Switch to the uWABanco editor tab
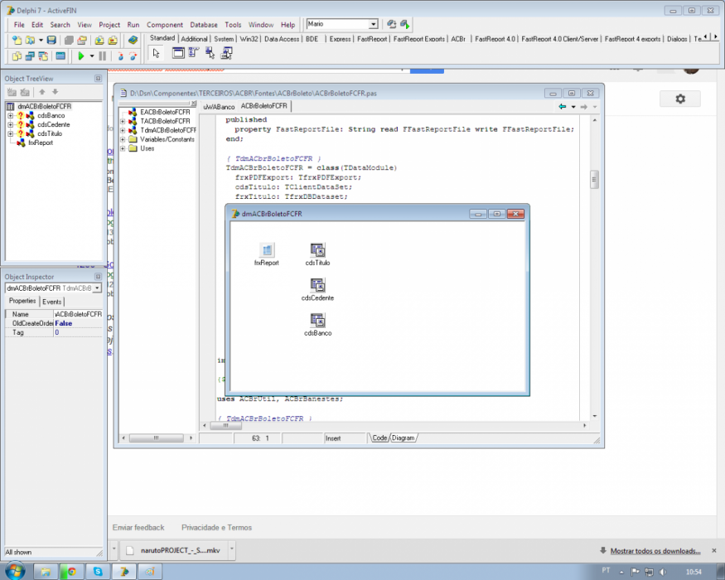Viewport: 725px width, 580px height. pyautogui.click(x=219, y=107)
